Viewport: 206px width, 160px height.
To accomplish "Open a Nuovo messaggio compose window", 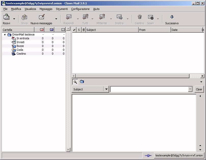I will click(41, 17).
